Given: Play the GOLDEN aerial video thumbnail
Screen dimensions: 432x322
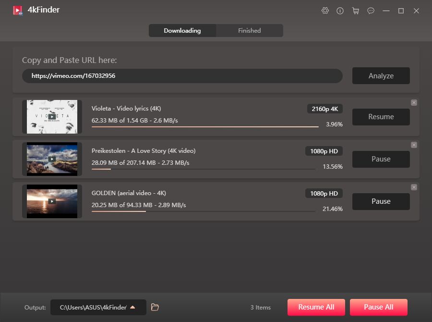Looking at the screenshot, I should point(52,201).
